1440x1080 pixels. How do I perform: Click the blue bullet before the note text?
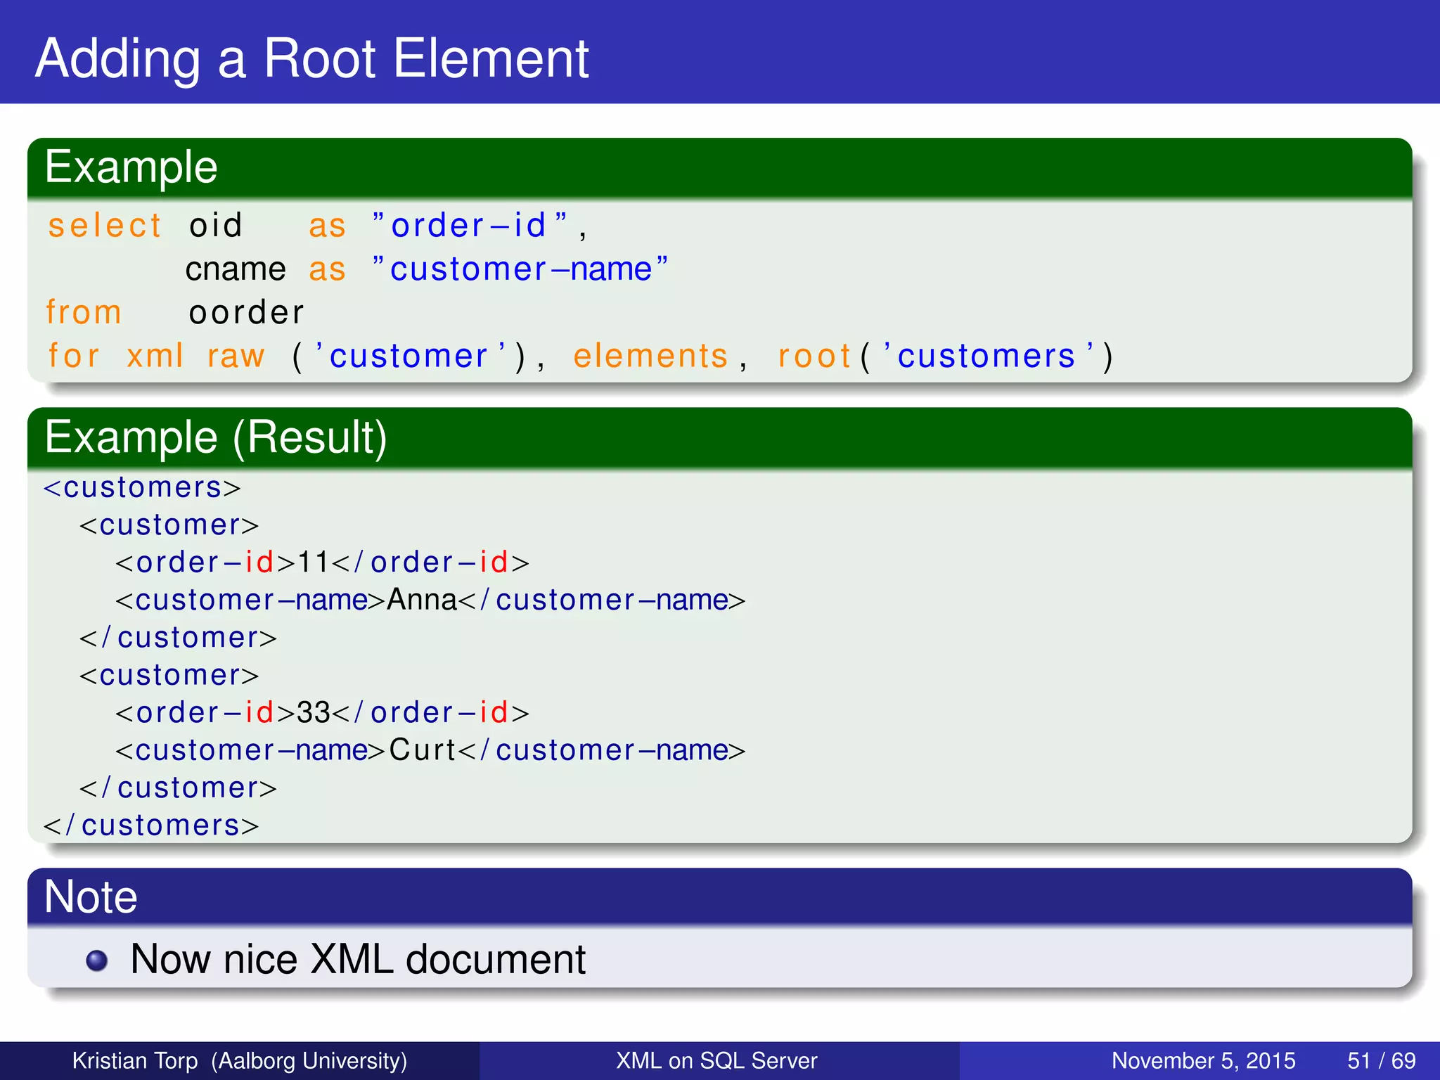(x=96, y=960)
